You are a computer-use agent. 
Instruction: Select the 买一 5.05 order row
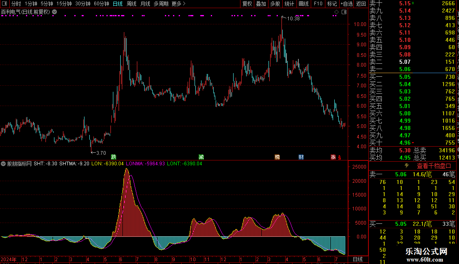(x=412, y=77)
